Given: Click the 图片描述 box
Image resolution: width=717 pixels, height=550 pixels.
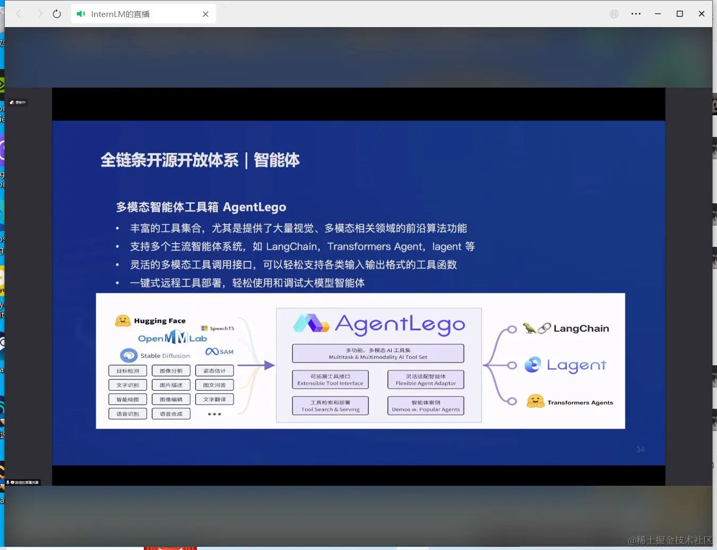Looking at the screenshot, I should coord(171,385).
